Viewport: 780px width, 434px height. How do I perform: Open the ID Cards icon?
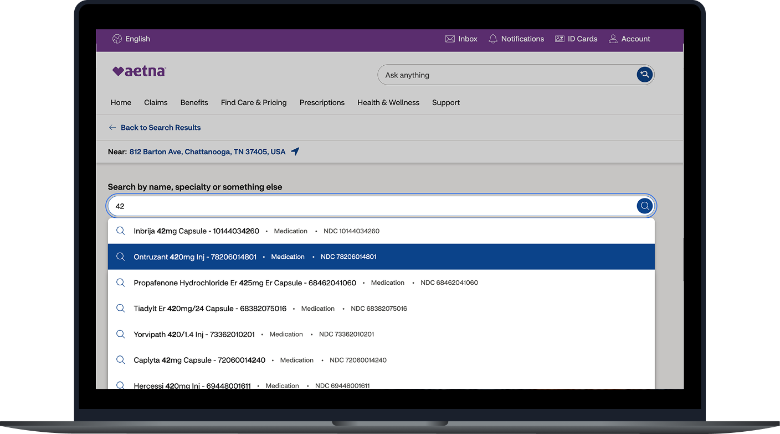click(560, 39)
